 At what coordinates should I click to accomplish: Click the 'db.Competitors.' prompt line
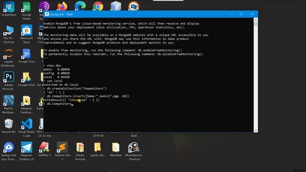(x=58, y=104)
